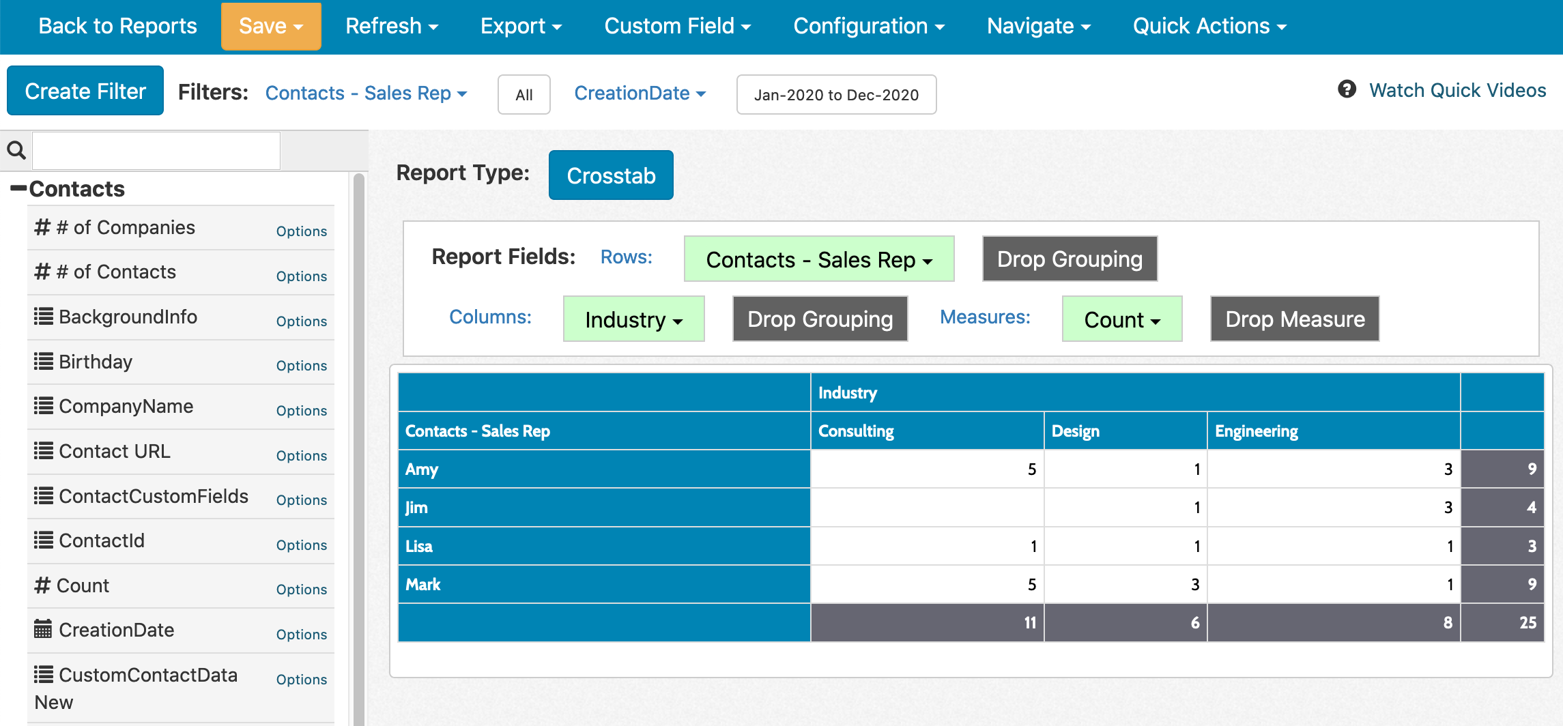Click the Crosstab report type button
Screen dimensions: 1563x726
tap(611, 175)
